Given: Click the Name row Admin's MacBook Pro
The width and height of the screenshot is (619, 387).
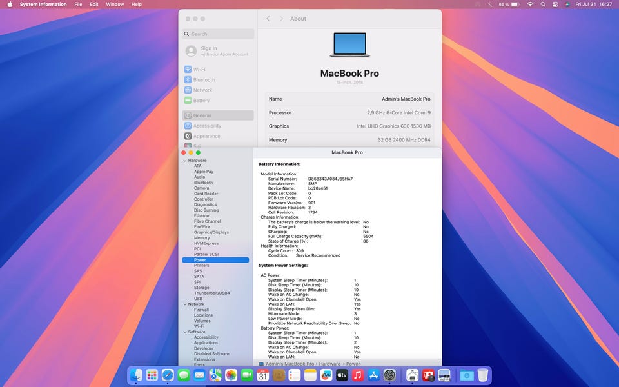Looking at the screenshot, I should click(349, 99).
